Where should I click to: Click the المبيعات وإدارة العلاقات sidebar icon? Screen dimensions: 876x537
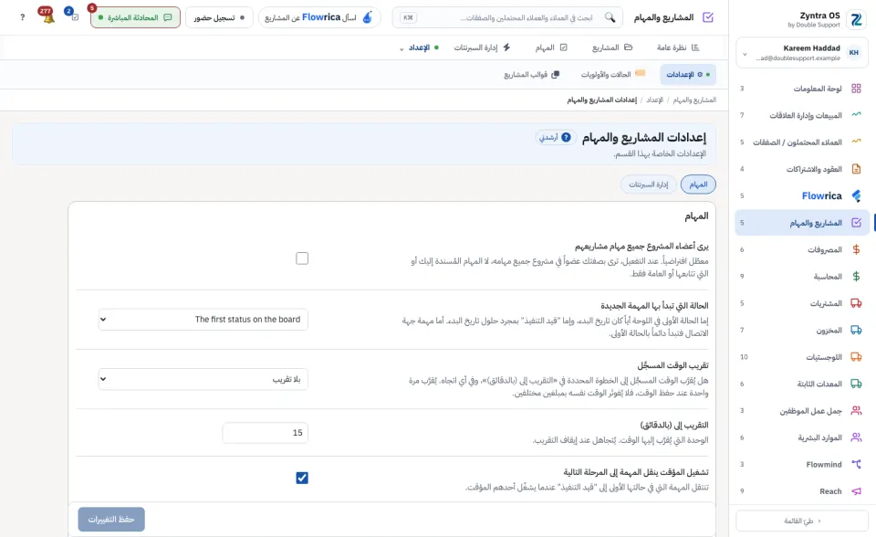coord(856,115)
